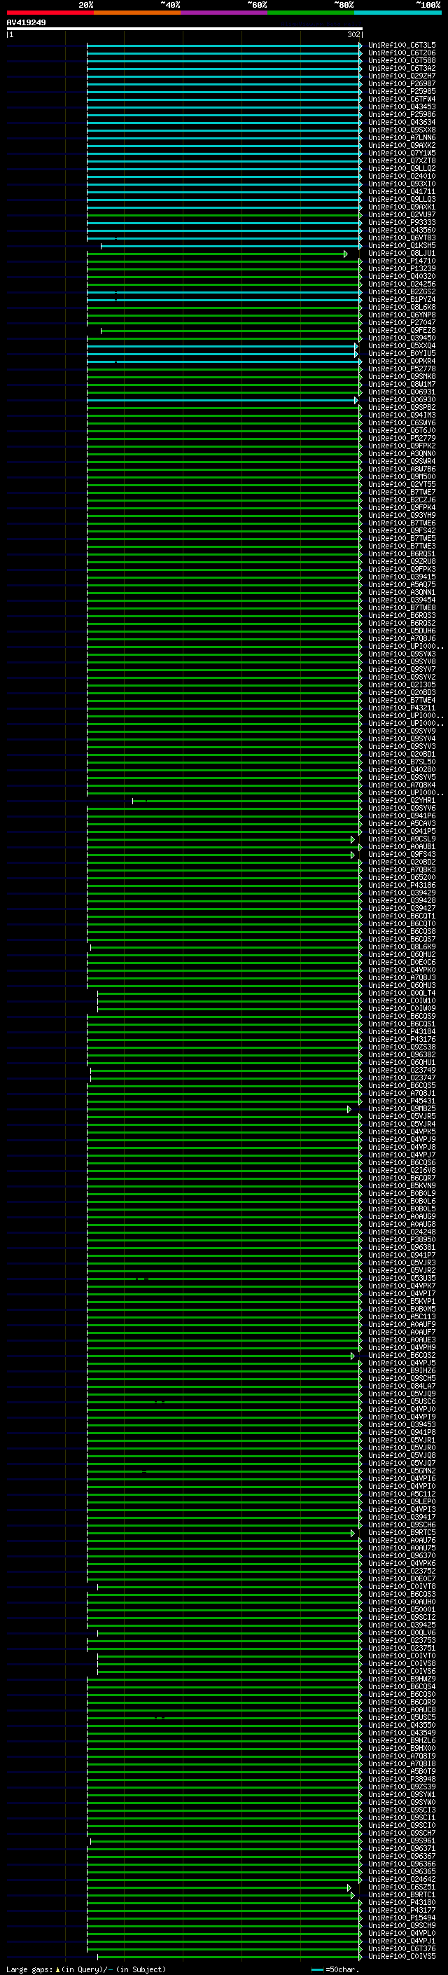Select label UniRef100_B2ZGS2

point(402,291)
